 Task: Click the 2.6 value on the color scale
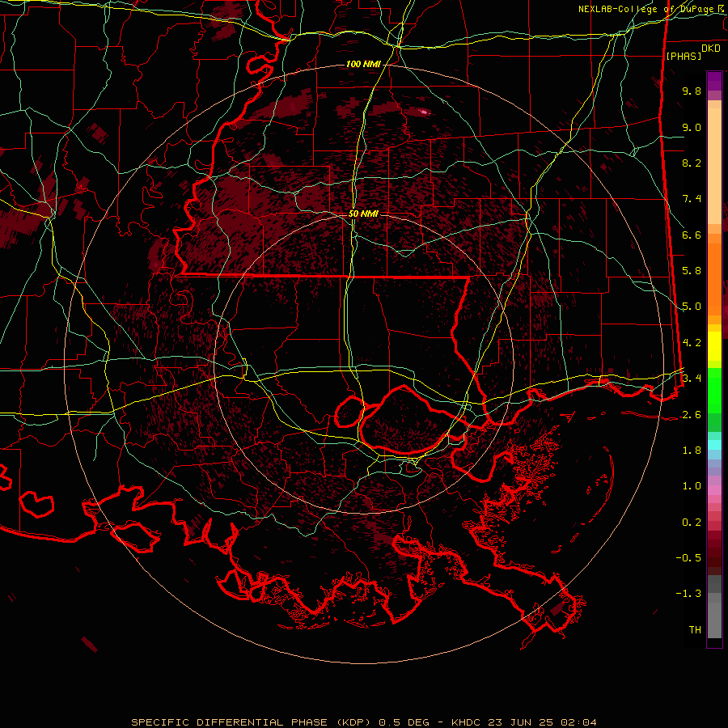coord(692,415)
